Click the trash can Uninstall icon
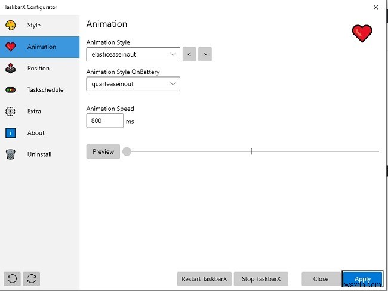Image resolution: width=388 pixels, height=291 pixels. coord(11,154)
